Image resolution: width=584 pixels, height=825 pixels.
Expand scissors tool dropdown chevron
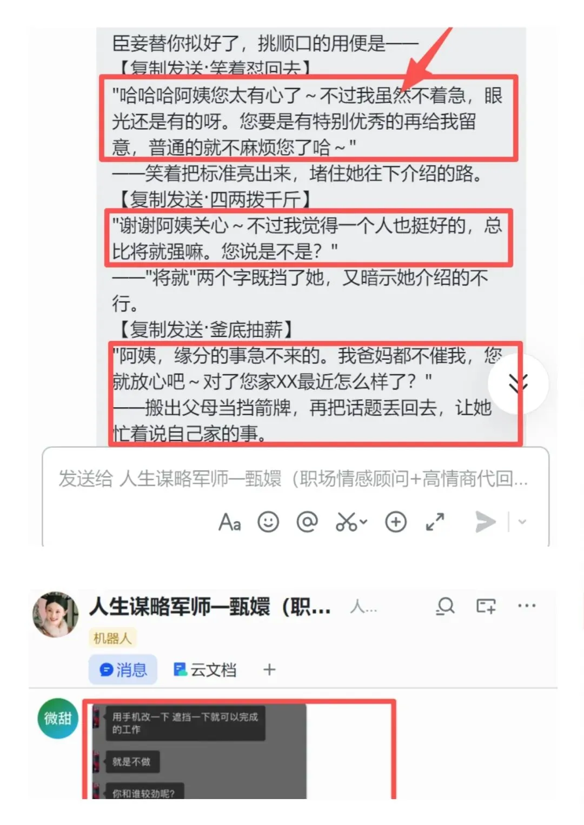363,522
